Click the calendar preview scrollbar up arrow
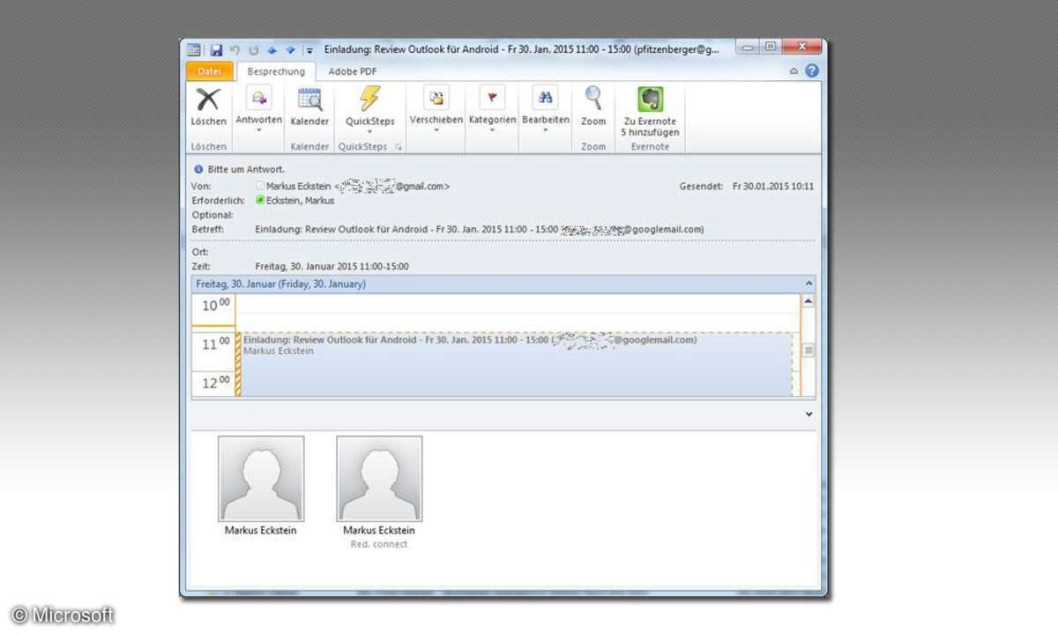 click(x=808, y=301)
